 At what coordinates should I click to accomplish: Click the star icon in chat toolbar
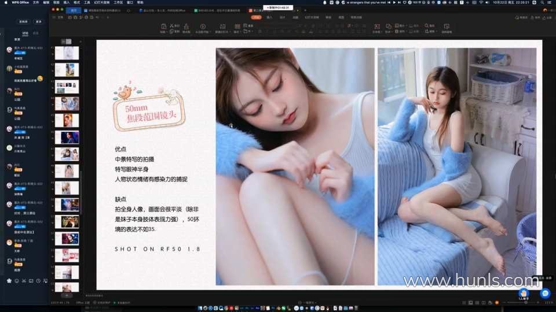coord(9,281)
